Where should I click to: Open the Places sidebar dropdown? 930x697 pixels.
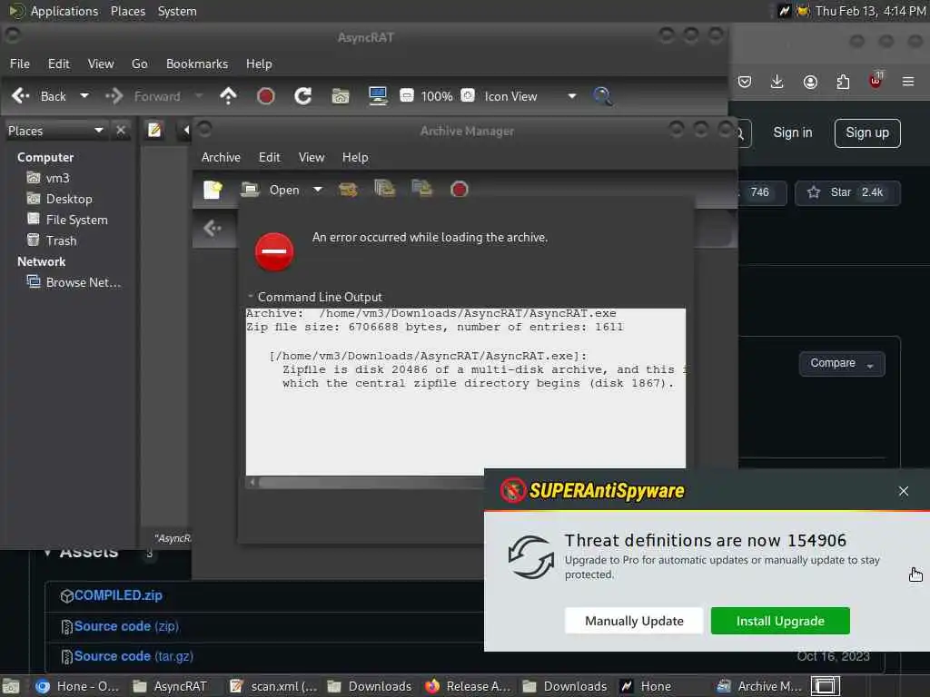pyautogui.click(x=55, y=131)
